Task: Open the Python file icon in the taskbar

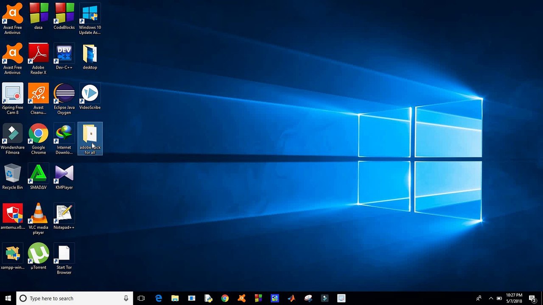Action: click(x=208, y=298)
